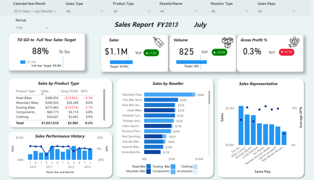Viewport: 314px width, 180px height.
Task: Click the Westside Plaza bar
Action: (169, 95)
